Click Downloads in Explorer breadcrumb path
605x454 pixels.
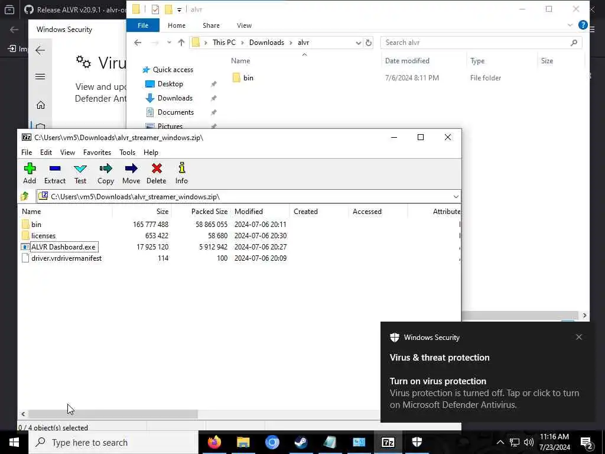click(x=266, y=43)
